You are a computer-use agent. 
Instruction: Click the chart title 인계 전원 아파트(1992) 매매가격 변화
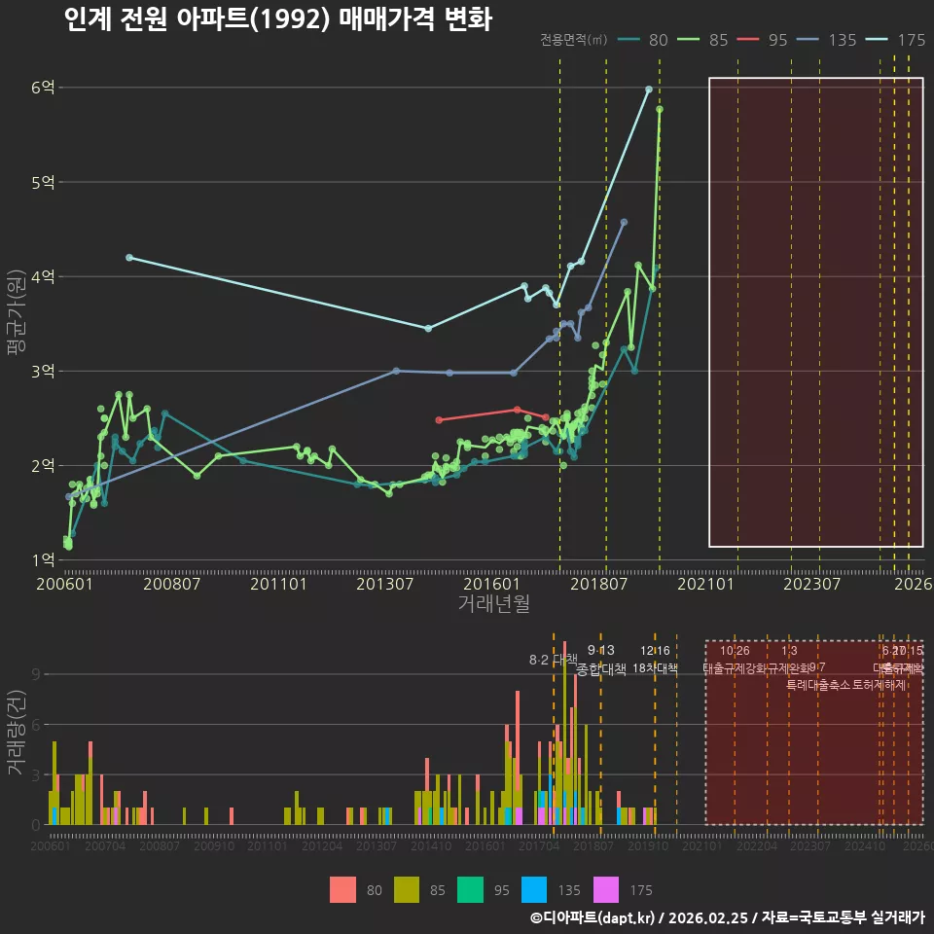click(x=278, y=19)
